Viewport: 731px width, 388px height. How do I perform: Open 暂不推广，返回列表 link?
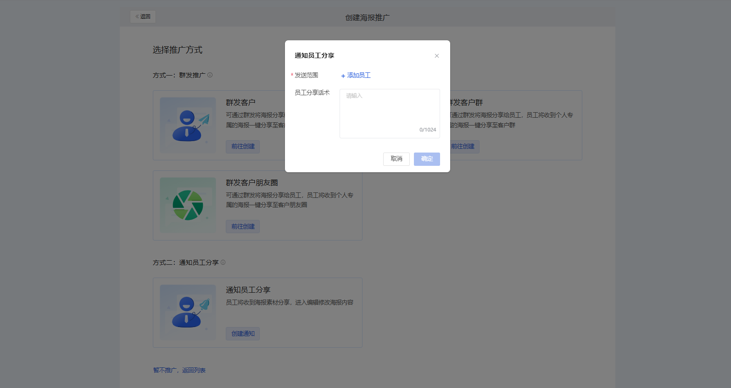179,370
